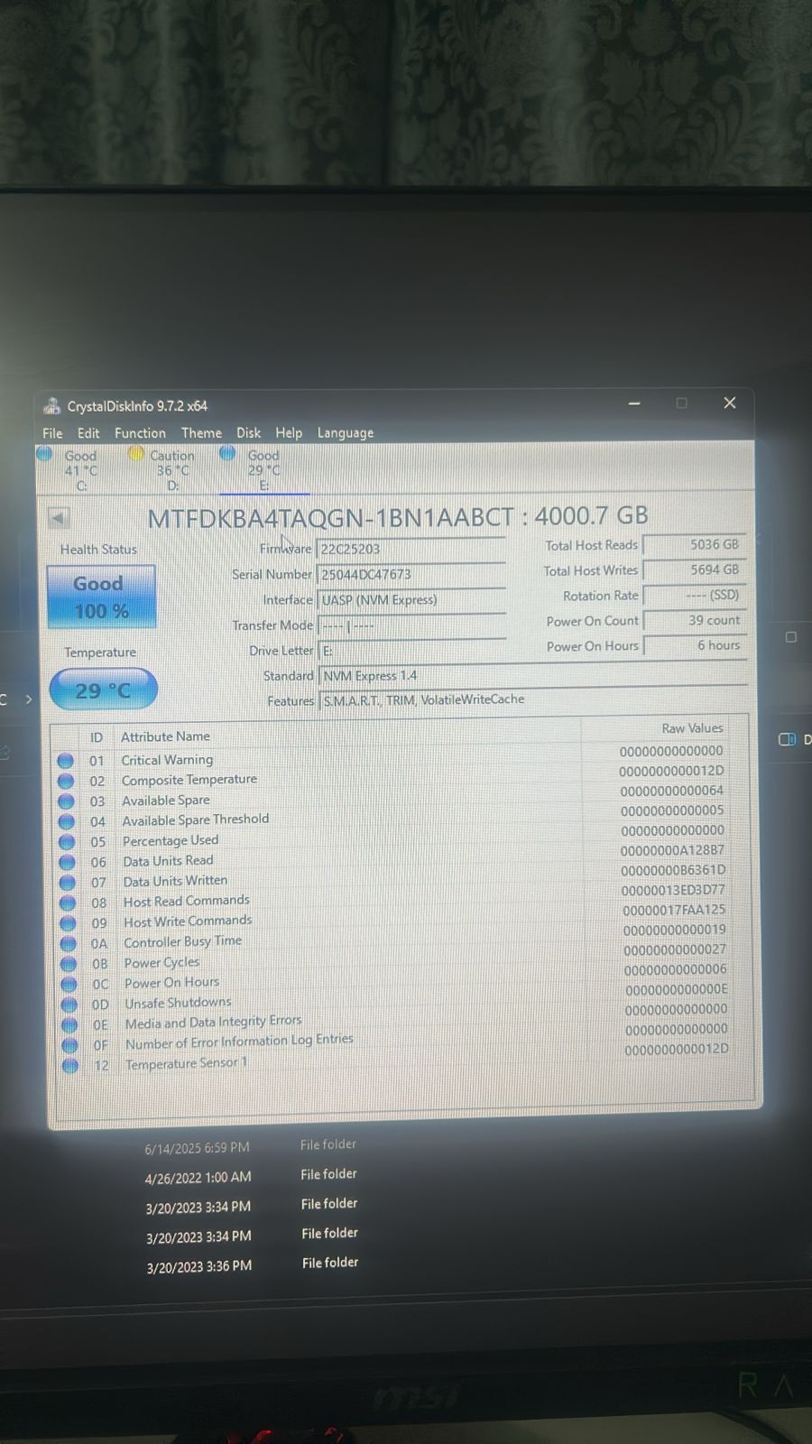Click raw value 00000017FAA125
The width and height of the screenshot is (812, 1444).
point(674,910)
